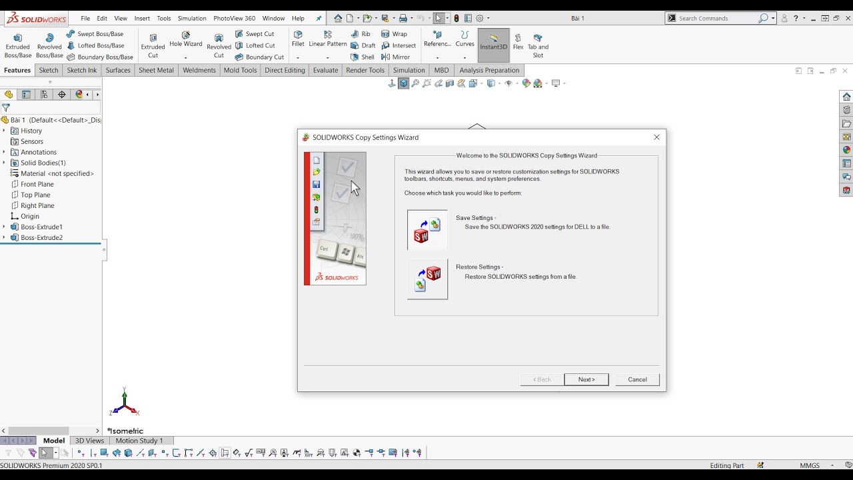This screenshot has width=853, height=480.
Task: Select the Flex tool
Action: click(518, 42)
